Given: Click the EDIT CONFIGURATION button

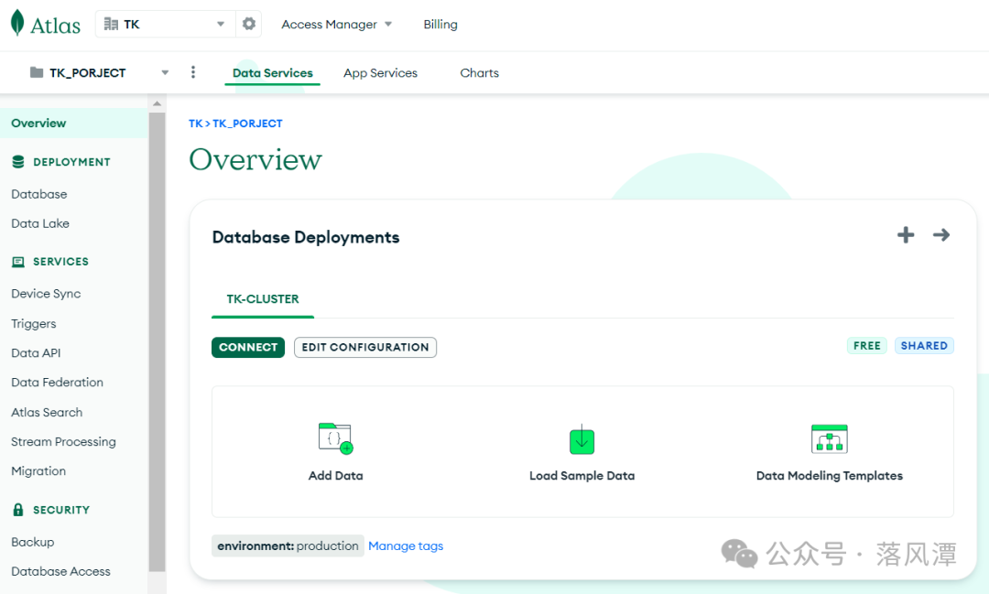Looking at the screenshot, I should tap(365, 348).
